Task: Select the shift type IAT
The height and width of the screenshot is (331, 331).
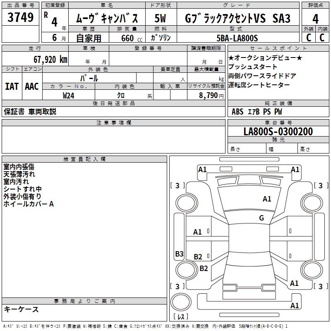Action: (12, 86)
